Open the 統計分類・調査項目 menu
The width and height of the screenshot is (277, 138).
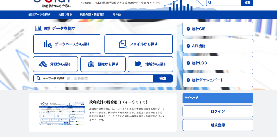(92, 15)
